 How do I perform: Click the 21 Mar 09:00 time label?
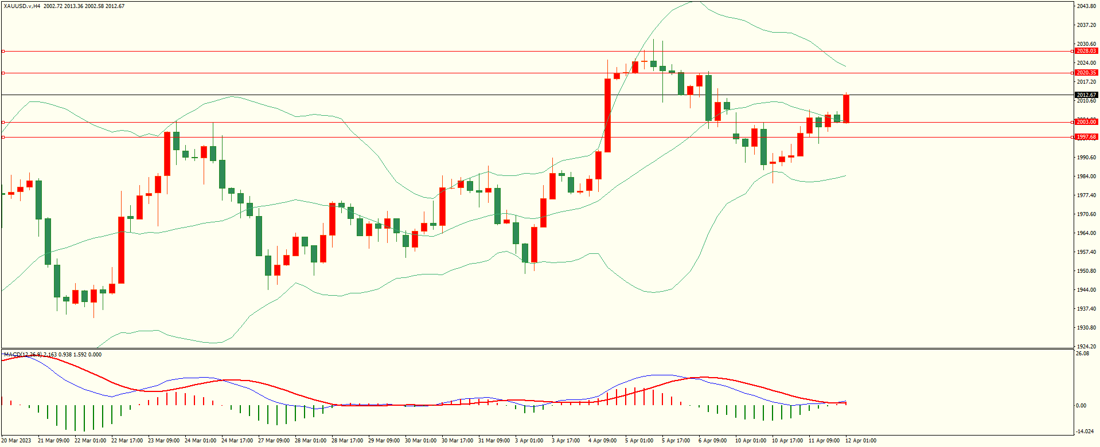(53, 441)
